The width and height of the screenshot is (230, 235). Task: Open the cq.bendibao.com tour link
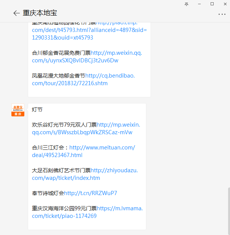click(83, 79)
